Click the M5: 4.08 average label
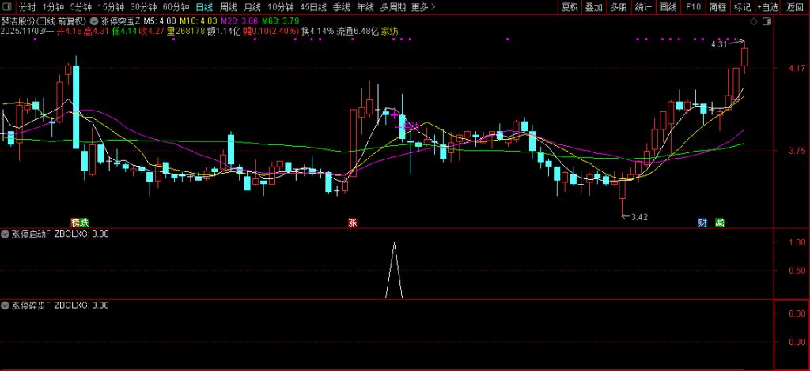Image resolution: width=810 pixels, height=371 pixels. [160, 21]
